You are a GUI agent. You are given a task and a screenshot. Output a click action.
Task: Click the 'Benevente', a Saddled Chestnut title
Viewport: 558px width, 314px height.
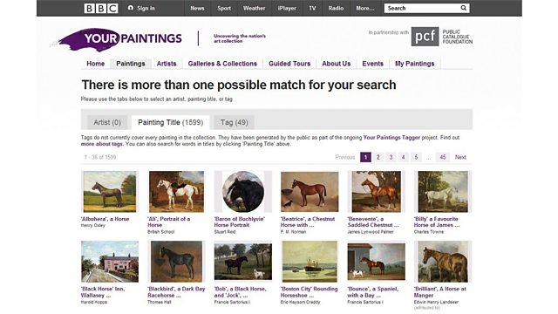[x=373, y=222]
